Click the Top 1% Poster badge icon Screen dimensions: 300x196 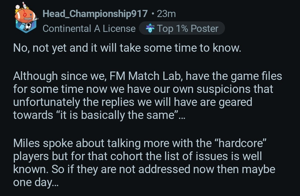(x=151, y=29)
